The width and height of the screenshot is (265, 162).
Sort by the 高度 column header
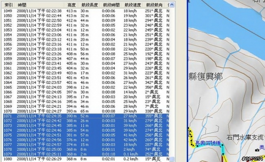71,5
